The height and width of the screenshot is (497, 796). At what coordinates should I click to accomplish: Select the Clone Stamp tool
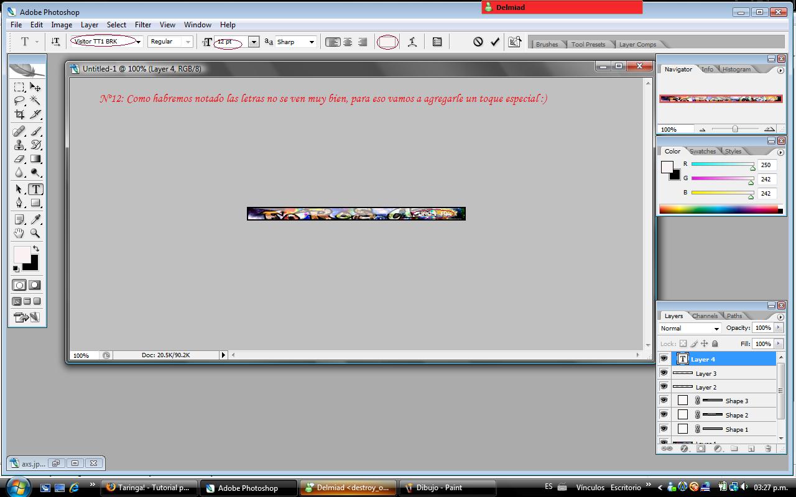coord(19,145)
